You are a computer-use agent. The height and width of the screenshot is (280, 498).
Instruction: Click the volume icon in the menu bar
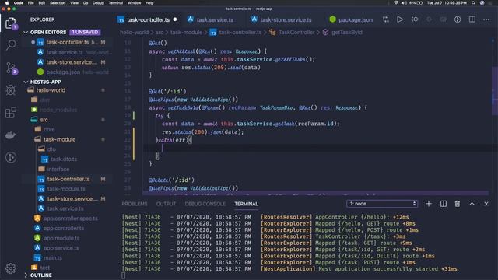[x=404, y=3]
